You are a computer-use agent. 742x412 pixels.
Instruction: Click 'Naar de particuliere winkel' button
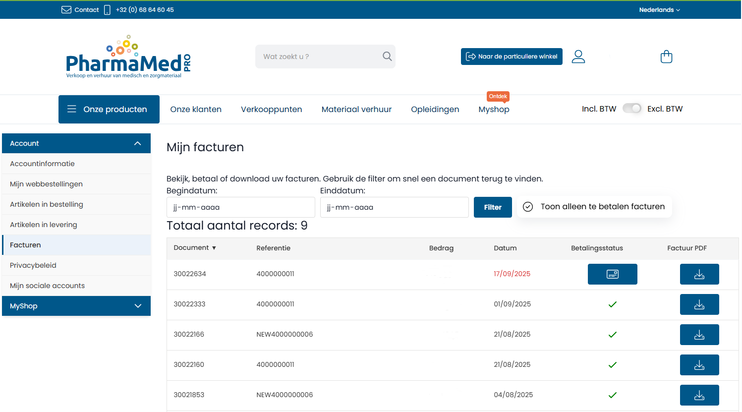click(512, 57)
